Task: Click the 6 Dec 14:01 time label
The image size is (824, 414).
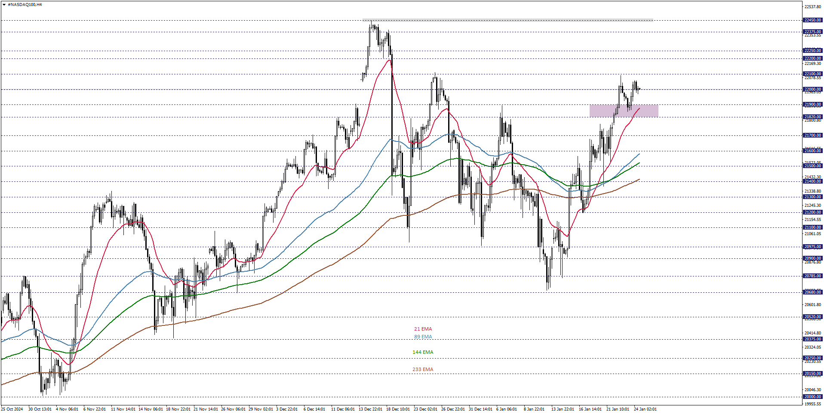Action: pyautogui.click(x=314, y=409)
